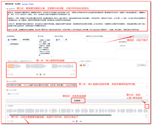This screenshot has width=152, height=125.
Task: Trim the prompt audio with scissors icon
Action: (74, 74)
